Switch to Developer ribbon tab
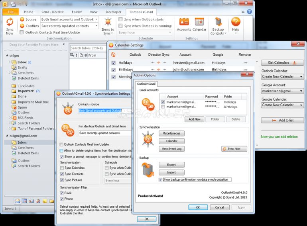 pyautogui.click(x=113, y=12)
